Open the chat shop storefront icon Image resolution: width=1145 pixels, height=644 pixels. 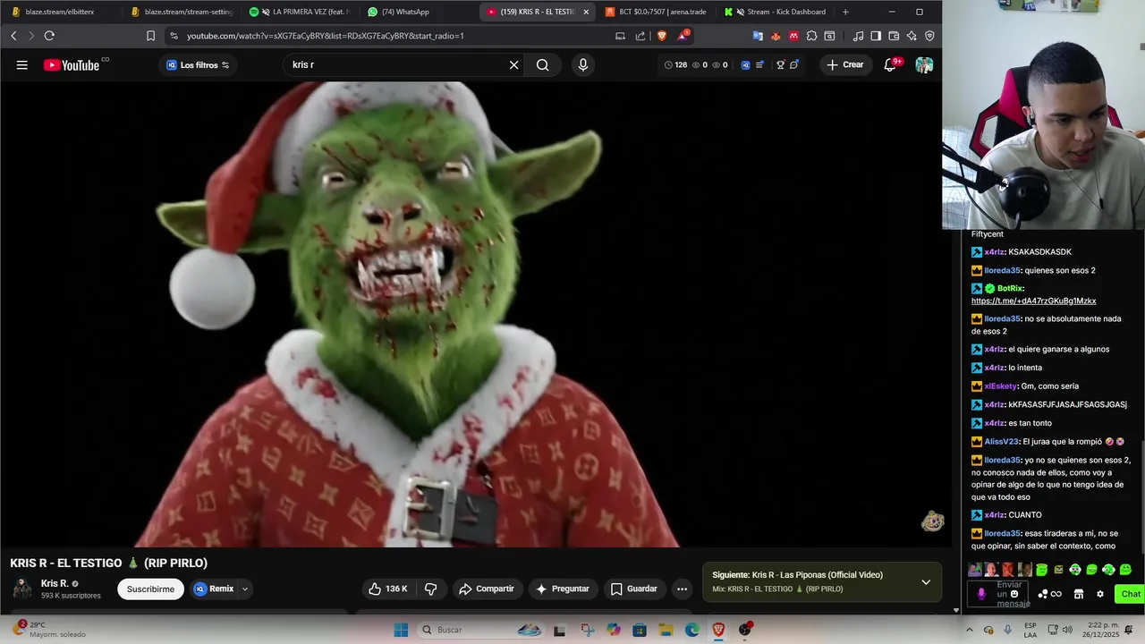point(1079,594)
